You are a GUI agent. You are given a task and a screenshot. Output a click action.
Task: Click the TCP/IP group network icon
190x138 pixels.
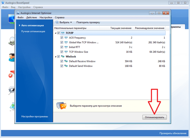[x=63, y=33]
